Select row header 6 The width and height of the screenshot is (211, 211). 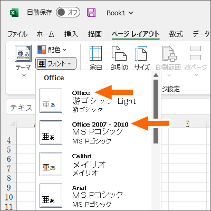coord(9,159)
